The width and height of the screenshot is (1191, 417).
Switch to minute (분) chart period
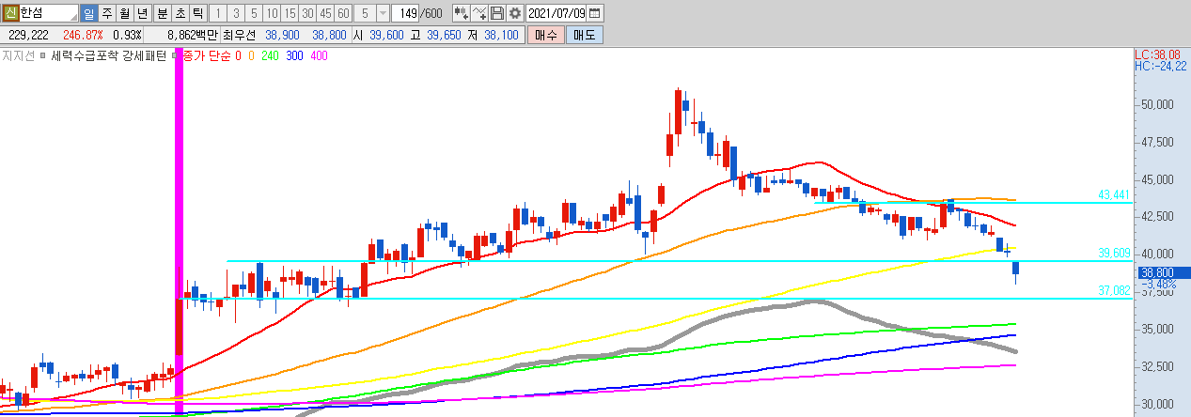161,14
